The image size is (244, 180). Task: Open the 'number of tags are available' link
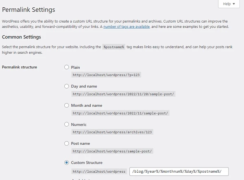click(126, 27)
